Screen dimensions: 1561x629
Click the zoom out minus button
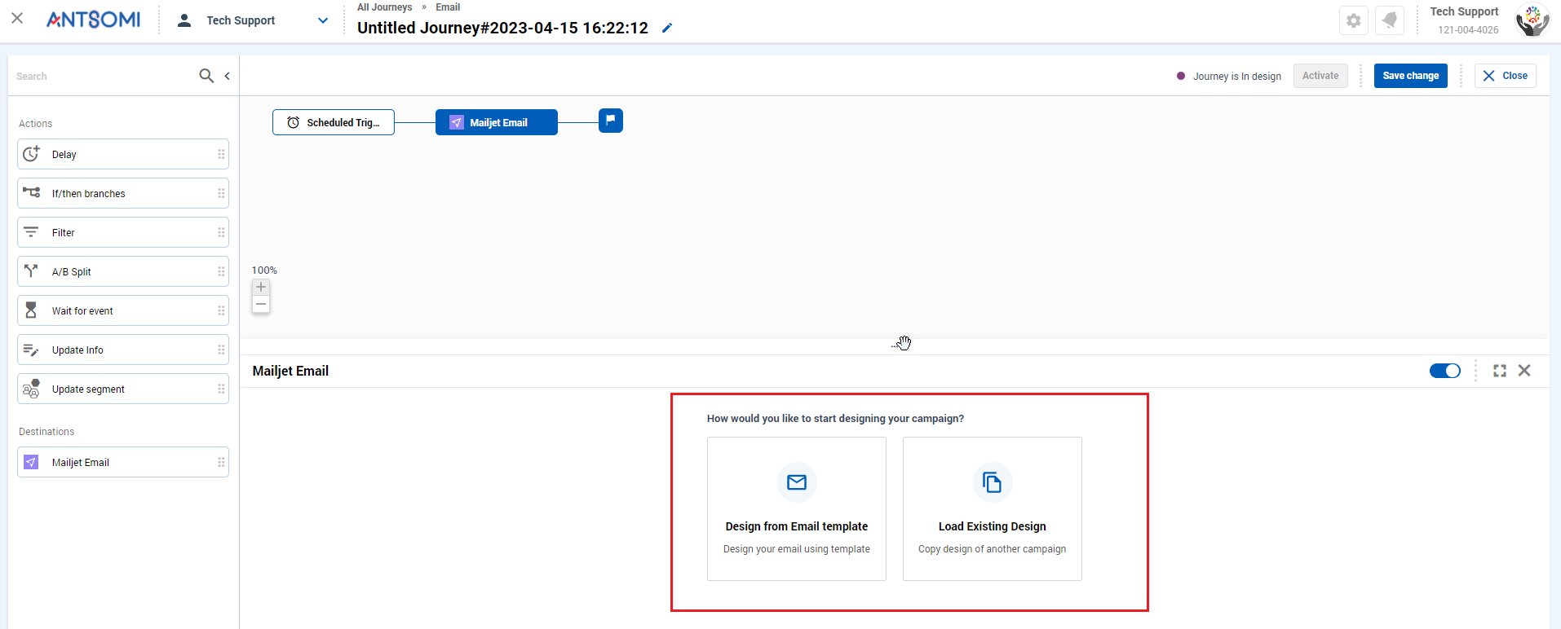[x=261, y=305]
